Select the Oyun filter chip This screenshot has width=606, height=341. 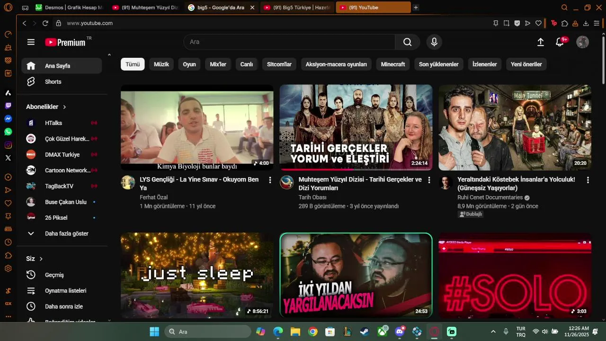point(189,64)
